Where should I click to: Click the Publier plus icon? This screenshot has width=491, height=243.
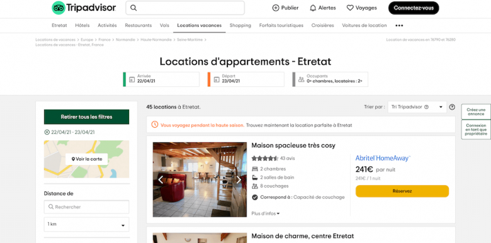[x=276, y=8]
